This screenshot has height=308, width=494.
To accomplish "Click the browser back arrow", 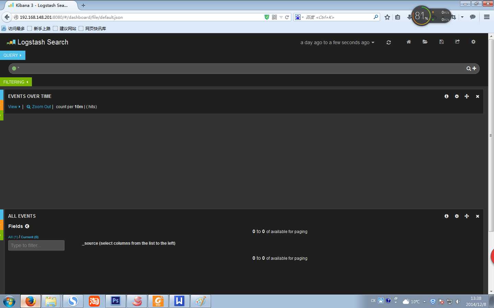I will [7, 17].
